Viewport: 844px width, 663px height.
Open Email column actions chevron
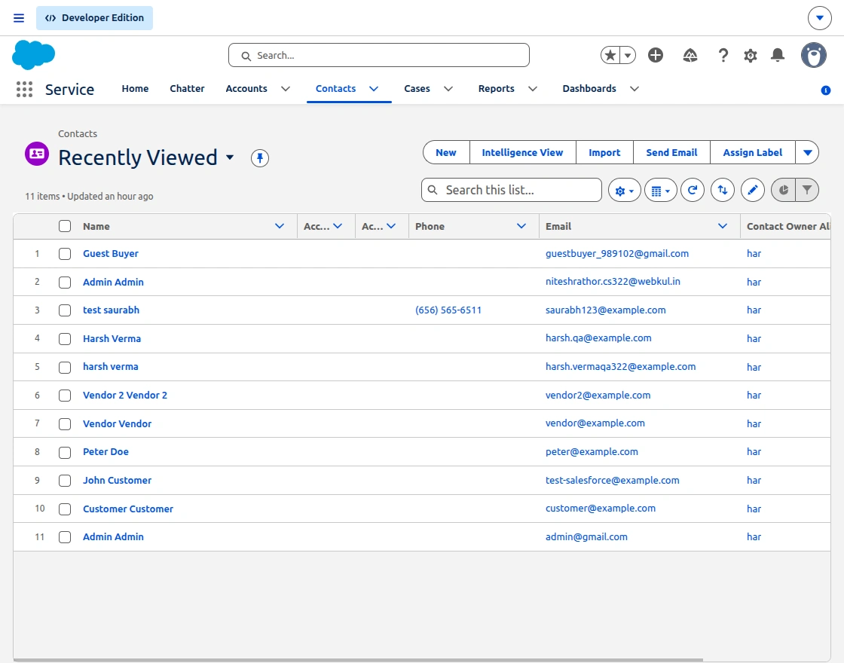click(x=723, y=226)
